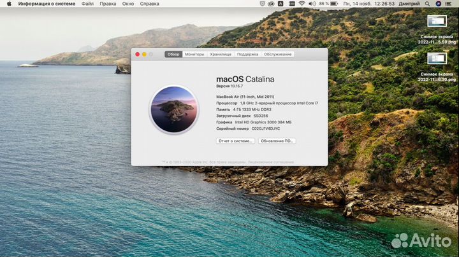Click the keyboard viewer menu bar icon
459x257 pixels.
click(x=292, y=4)
